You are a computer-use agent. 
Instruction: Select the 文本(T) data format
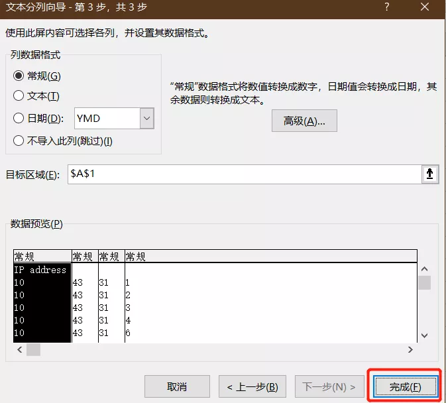(19, 96)
